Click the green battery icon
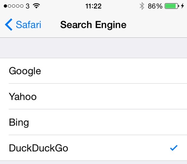 point(171,6)
